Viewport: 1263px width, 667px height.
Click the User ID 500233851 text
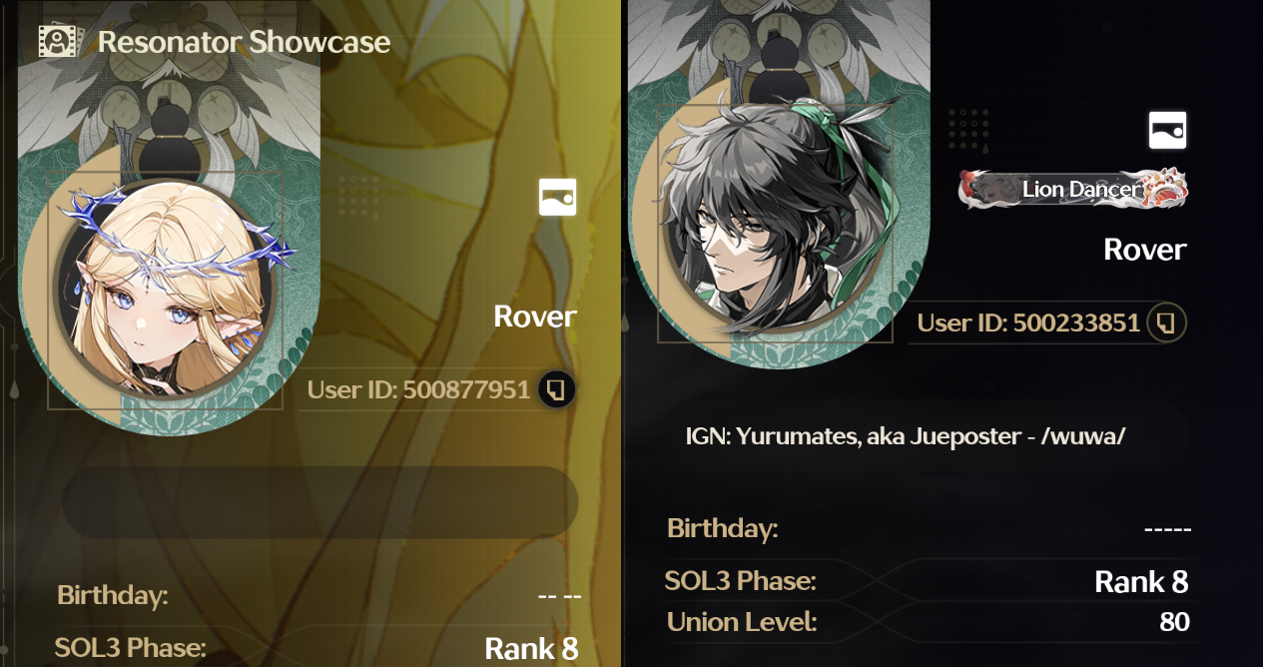[x=1028, y=323]
